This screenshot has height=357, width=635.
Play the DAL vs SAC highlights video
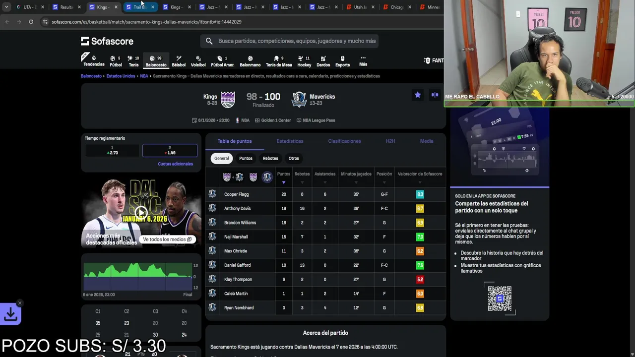tap(141, 213)
